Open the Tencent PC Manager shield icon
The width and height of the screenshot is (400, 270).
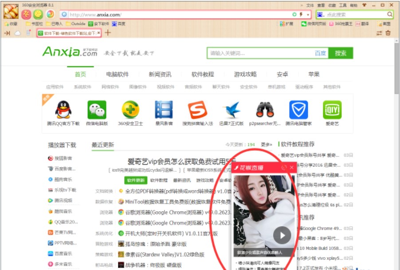(298, 109)
